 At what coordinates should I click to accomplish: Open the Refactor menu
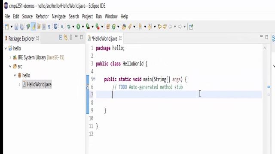coord(42,16)
